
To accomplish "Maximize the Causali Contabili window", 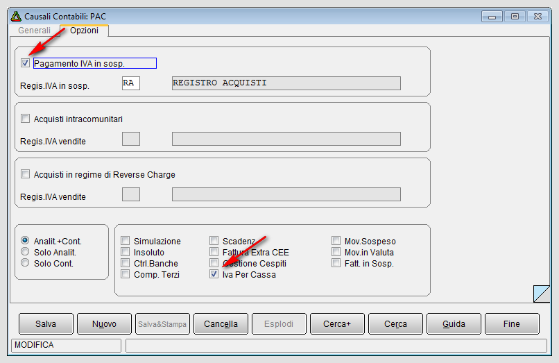I will tap(515, 17).
